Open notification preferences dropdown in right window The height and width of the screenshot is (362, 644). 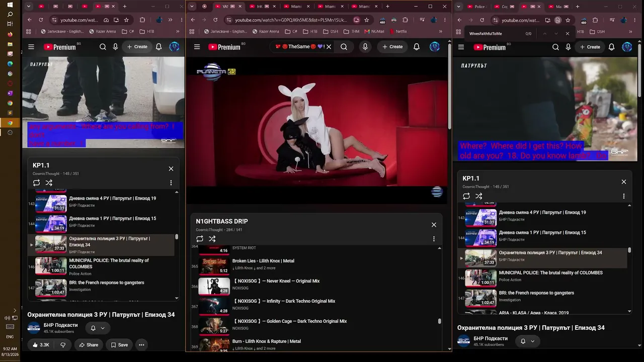click(x=527, y=341)
